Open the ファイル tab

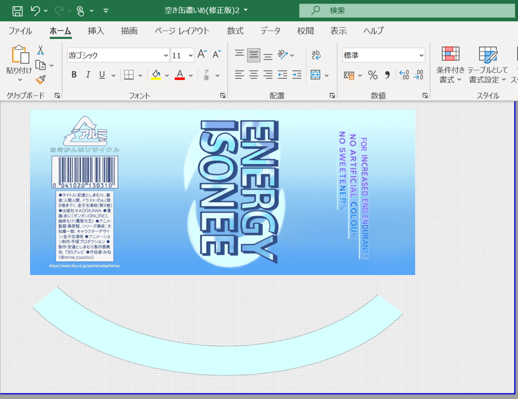pyautogui.click(x=20, y=31)
